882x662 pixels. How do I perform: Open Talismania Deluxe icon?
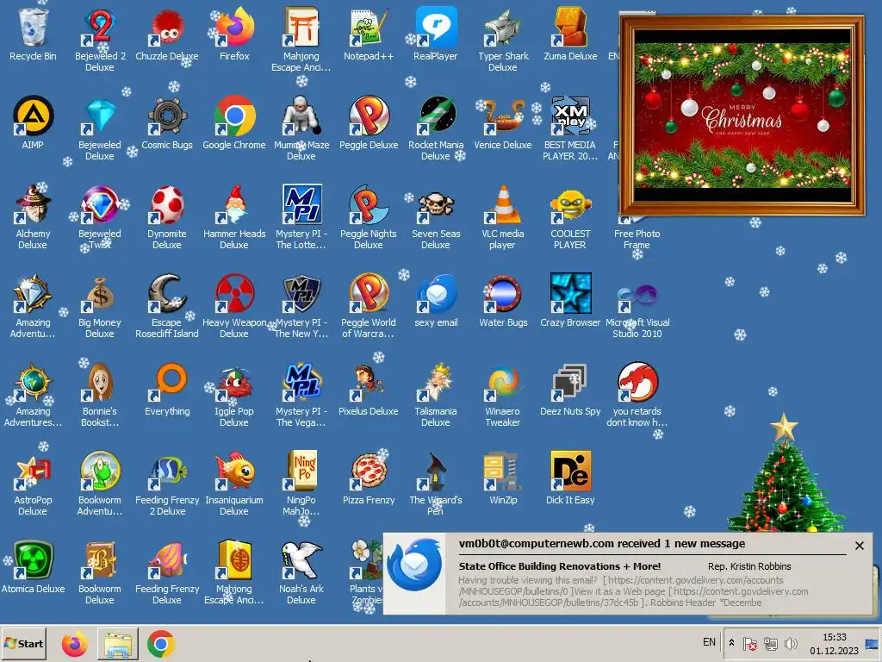(x=435, y=395)
